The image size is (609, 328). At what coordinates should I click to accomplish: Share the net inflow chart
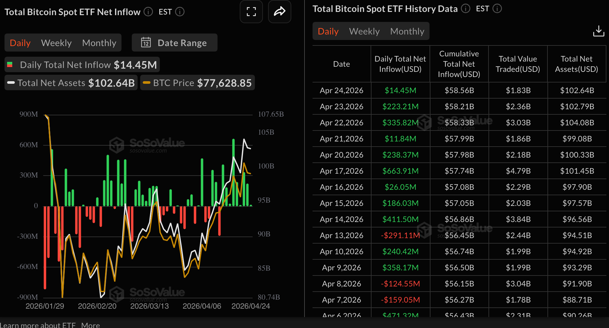(280, 12)
